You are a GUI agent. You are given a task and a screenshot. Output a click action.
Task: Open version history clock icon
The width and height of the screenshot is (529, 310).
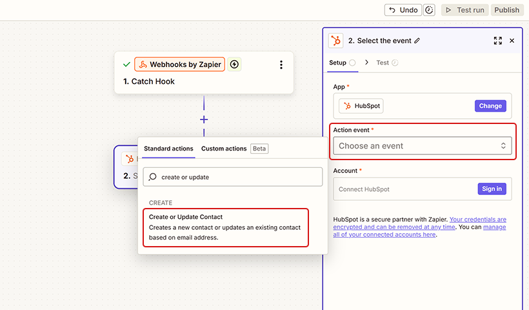[429, 10]
